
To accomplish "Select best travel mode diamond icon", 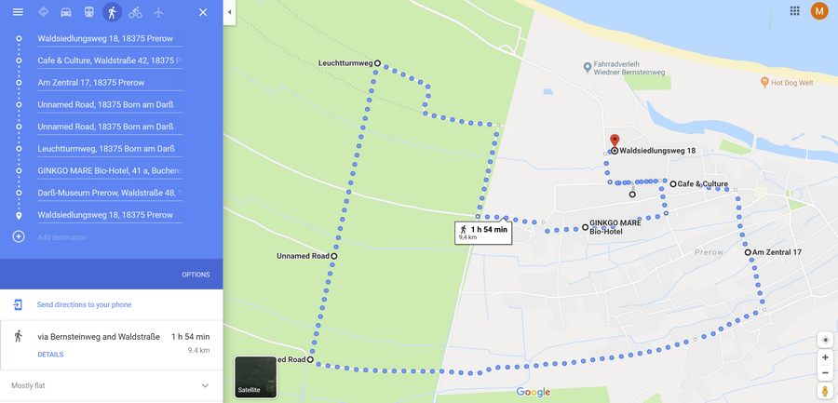I will point(43,12).
